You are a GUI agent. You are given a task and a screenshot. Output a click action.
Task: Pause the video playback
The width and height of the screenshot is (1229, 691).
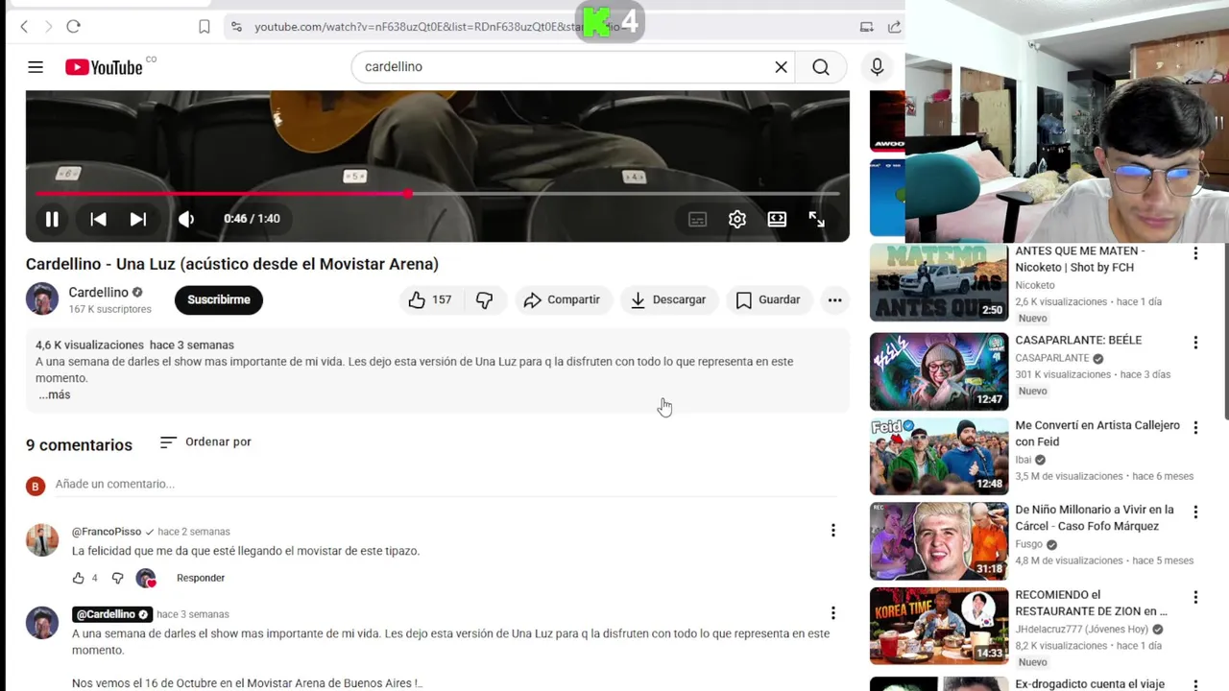point(52,219)
